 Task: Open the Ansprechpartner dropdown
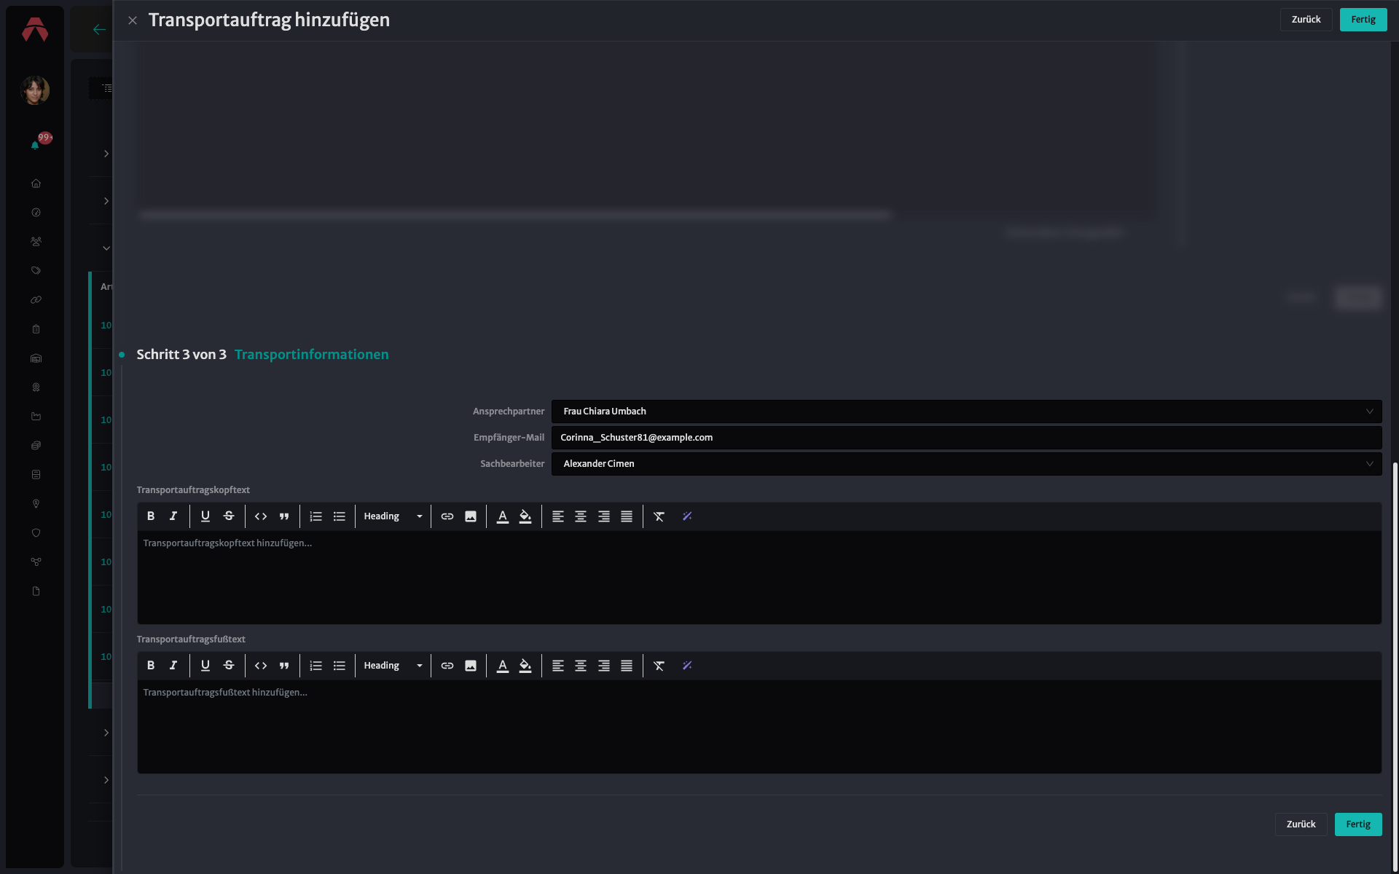(x=966, y=412)
